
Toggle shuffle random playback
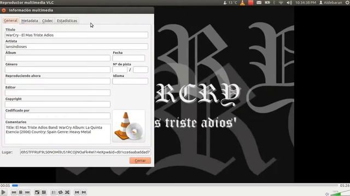[67, 192]
